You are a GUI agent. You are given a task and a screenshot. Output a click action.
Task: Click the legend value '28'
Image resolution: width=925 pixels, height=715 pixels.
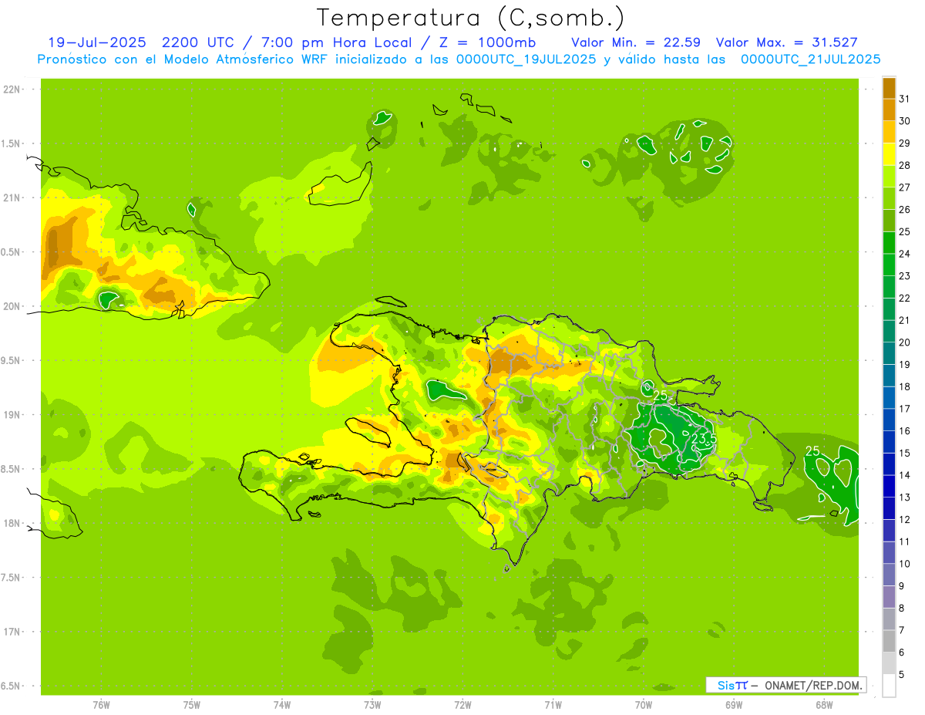click(904, 165)
